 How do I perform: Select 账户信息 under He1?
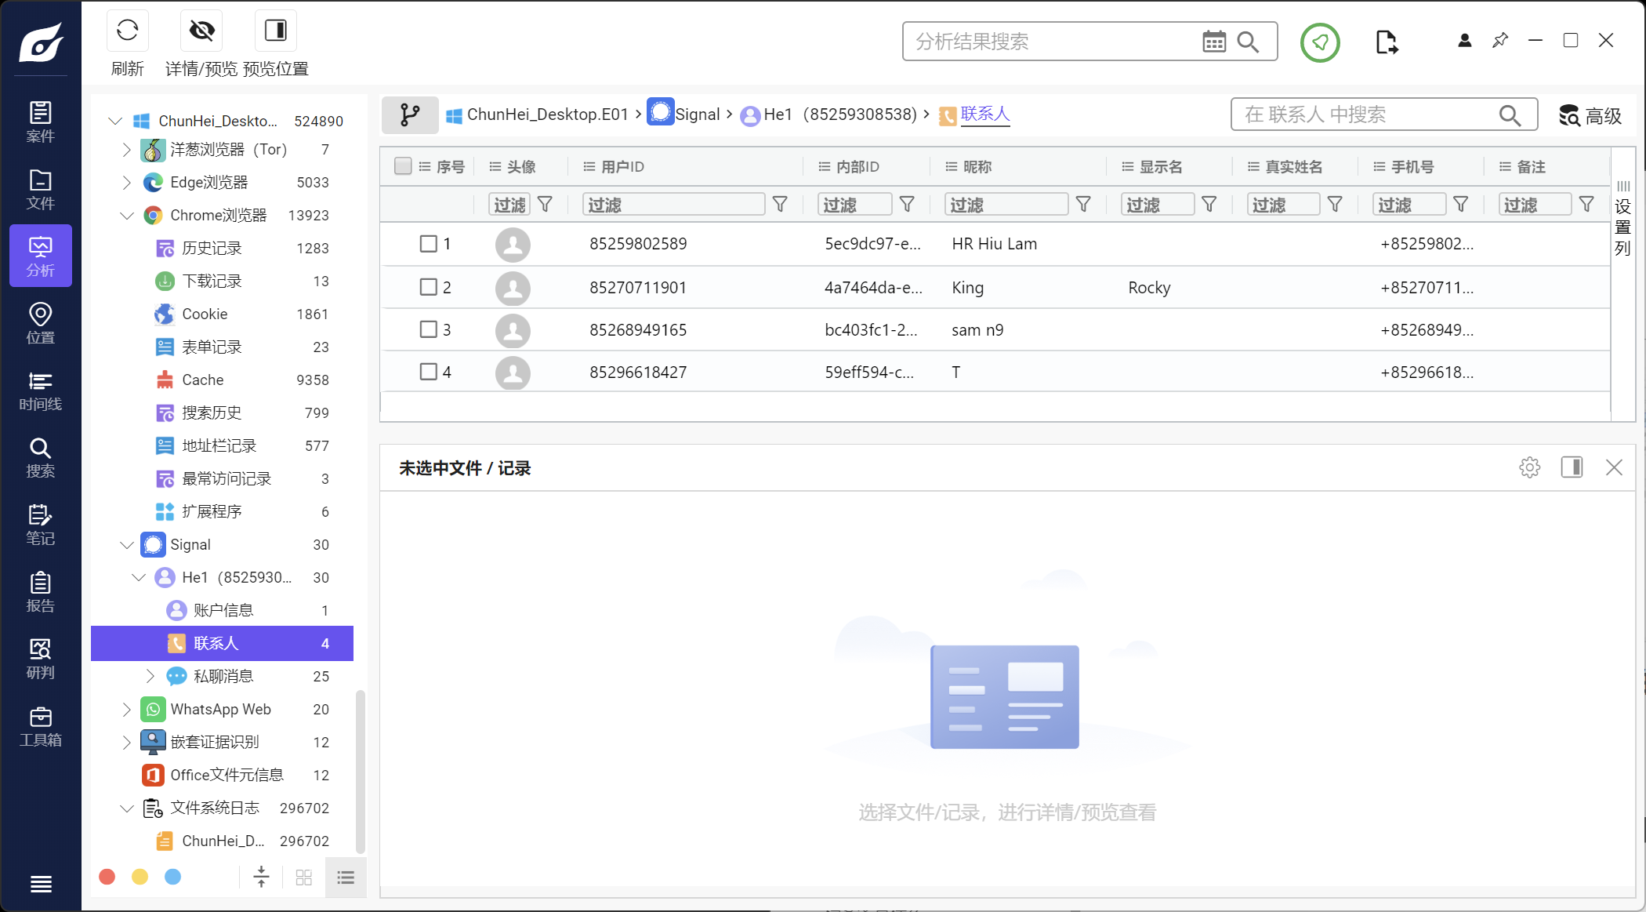click(x=223, y=610)
